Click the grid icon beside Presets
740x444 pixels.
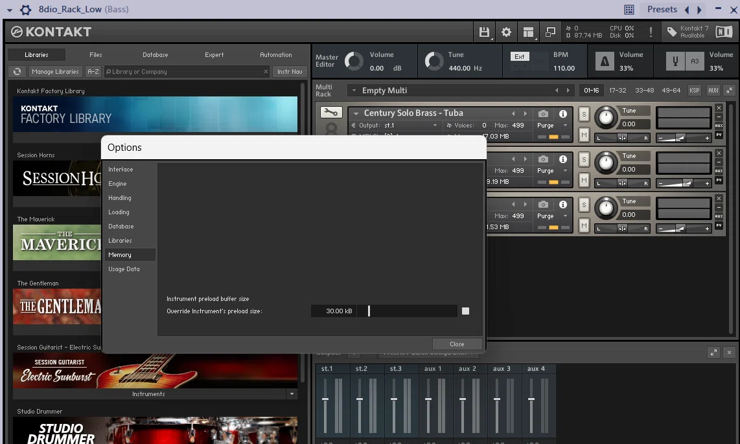(629, 10)
